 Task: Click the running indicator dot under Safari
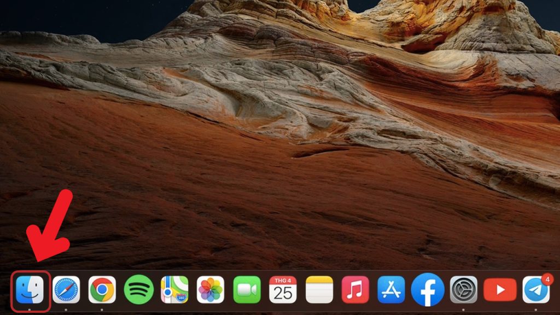coord(66,310)
